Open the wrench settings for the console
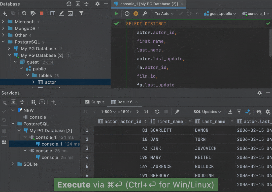The image size is (272, 192). coord(145,14)
